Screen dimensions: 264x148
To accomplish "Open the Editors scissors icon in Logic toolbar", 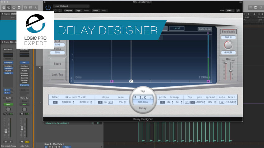I will click(x=35, y=7).
